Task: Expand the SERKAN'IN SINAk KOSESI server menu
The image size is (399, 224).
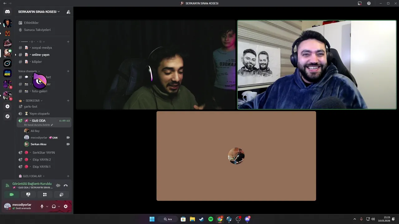Action: 39,12
